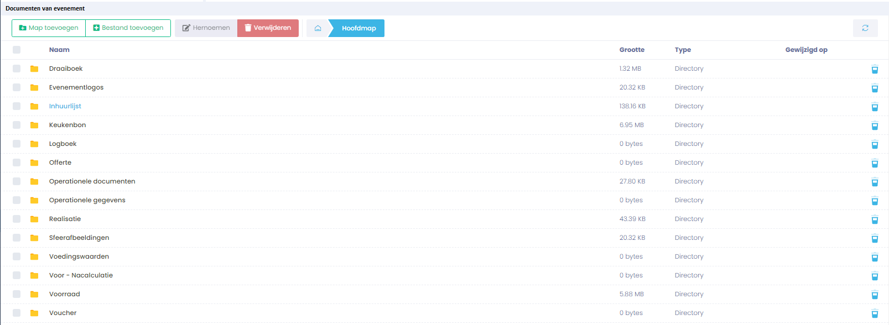This screenshot has width=889, height=325.
Task: Delete the Operationele documenten folder via trash icon
Action: [875, 182]
